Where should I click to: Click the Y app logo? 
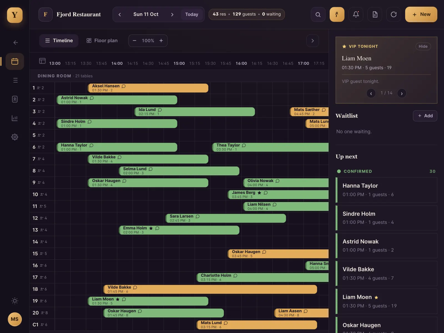click(x=15, y=15)
